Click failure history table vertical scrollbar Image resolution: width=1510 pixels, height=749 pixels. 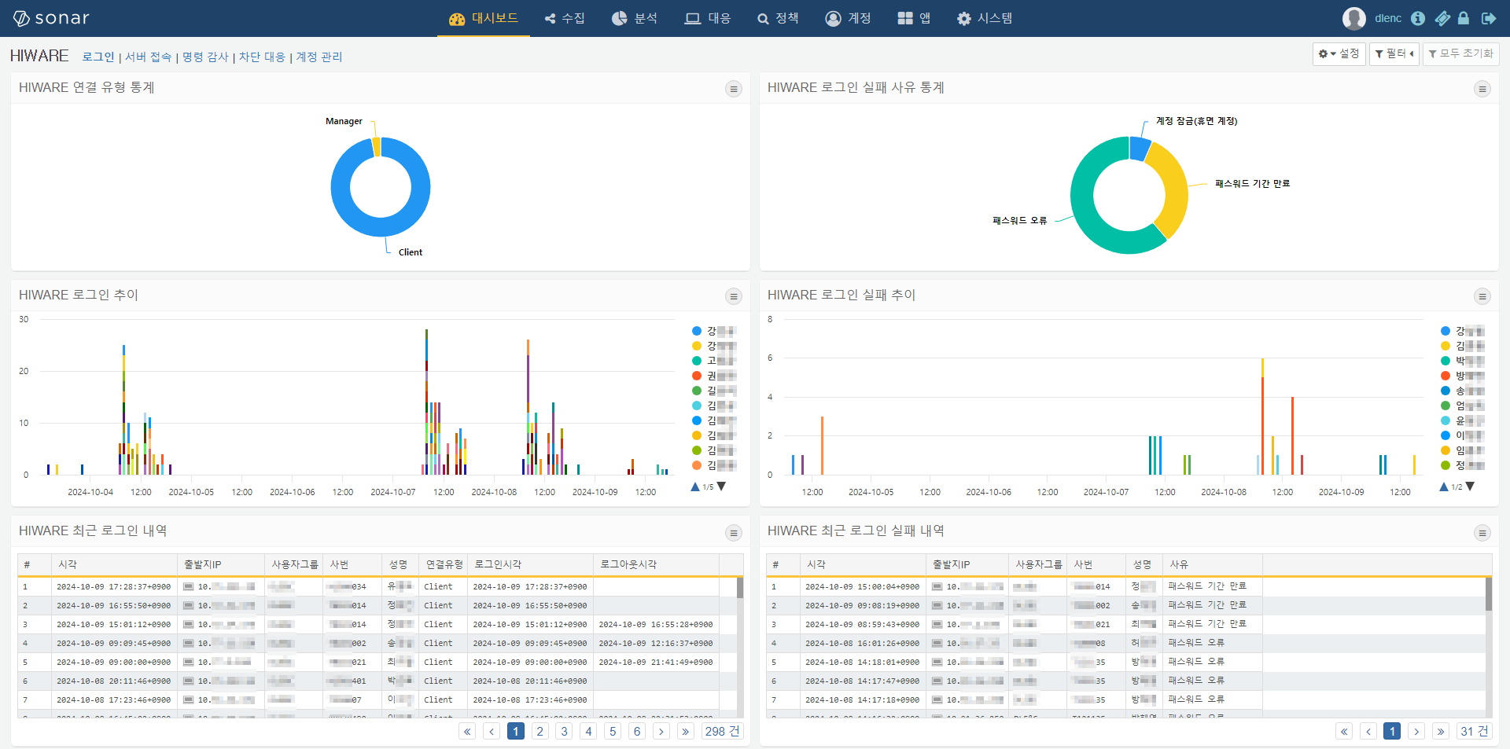click(x=1489, y=594)
